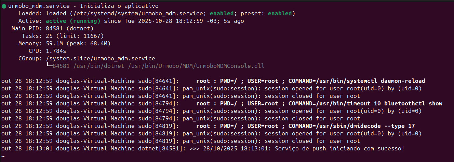
Task: Click the CGroup path /system.slice/urmobo_mdm.service
Action: pos(101,59)
